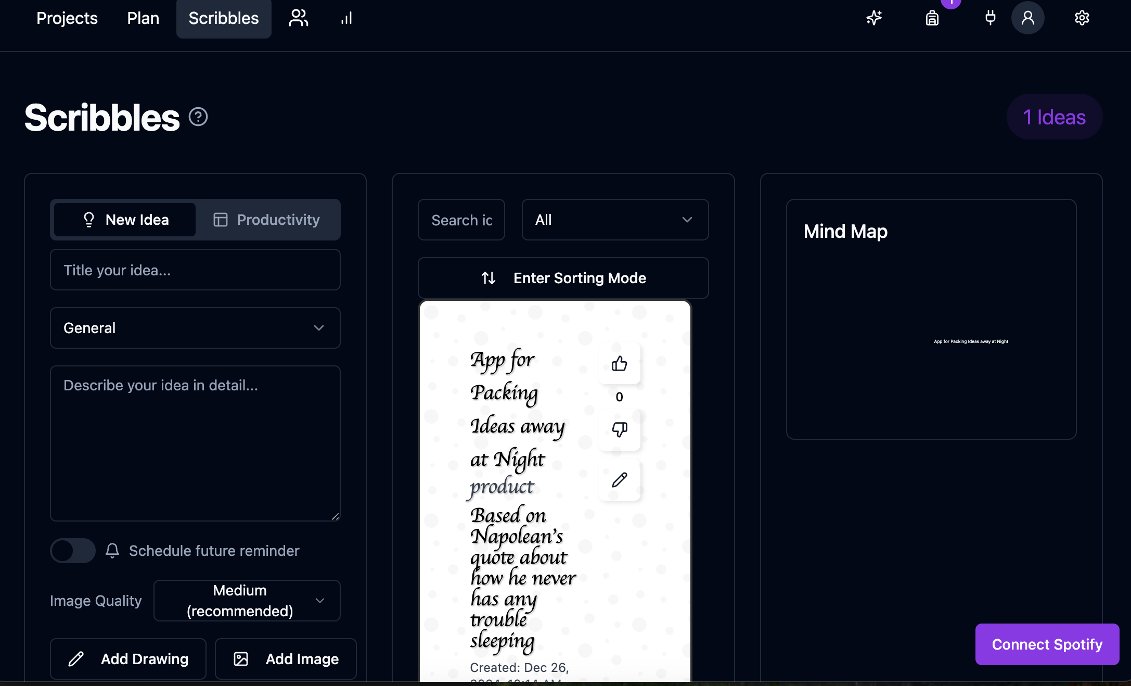Image resolution: width=1131 pixels, height=686 pixels.
Task: Open the bar chart analytics icon
Action: [x=346, y=18]
